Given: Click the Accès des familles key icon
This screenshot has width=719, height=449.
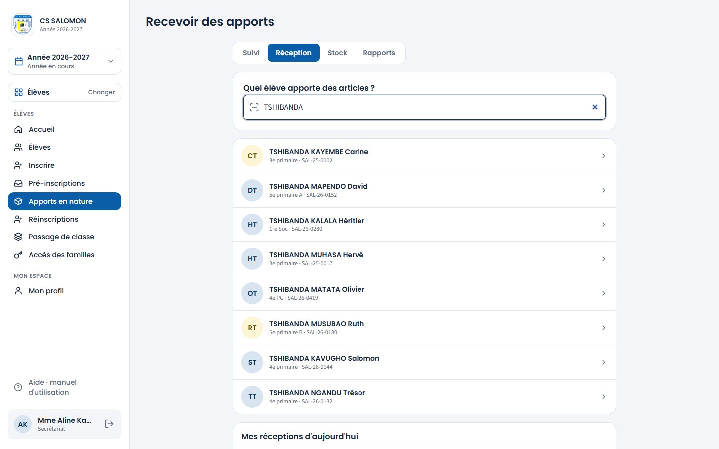Looking at the screenshot, I should pyautogui.click(x=18, y=255).
